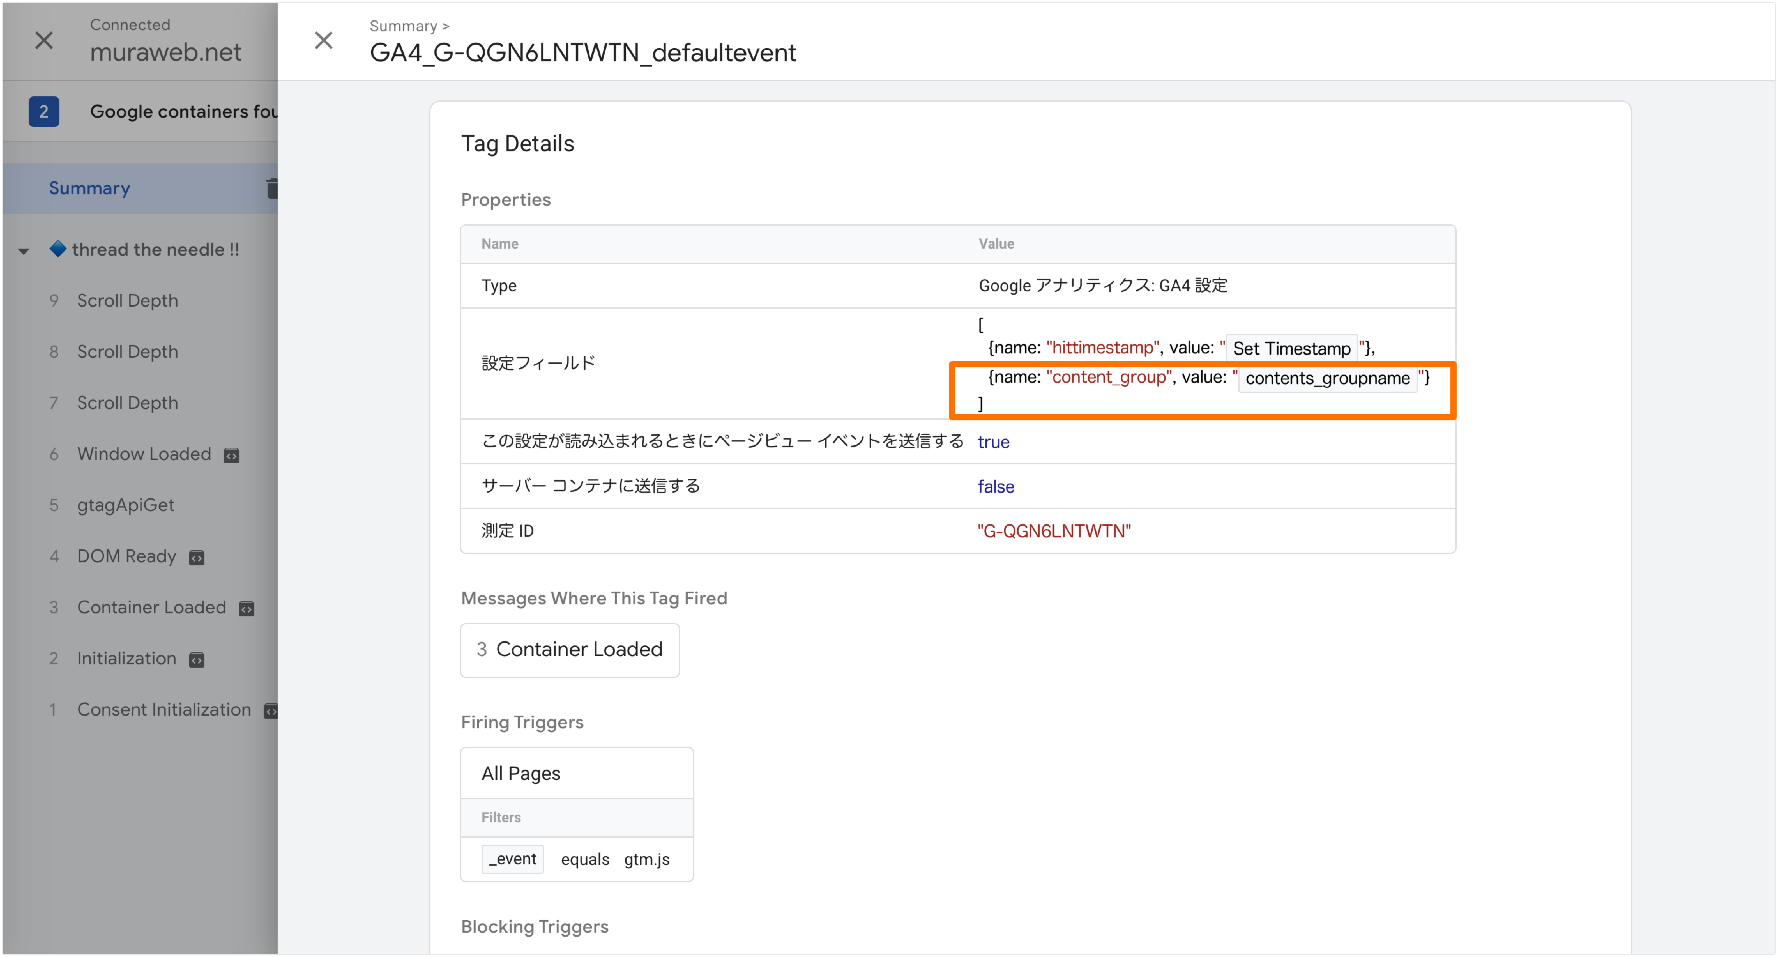Select event 9 Scroll Depth
The height and width of the screenshot is (957, 1778).
pyautogui.click(x=127, y=300)
